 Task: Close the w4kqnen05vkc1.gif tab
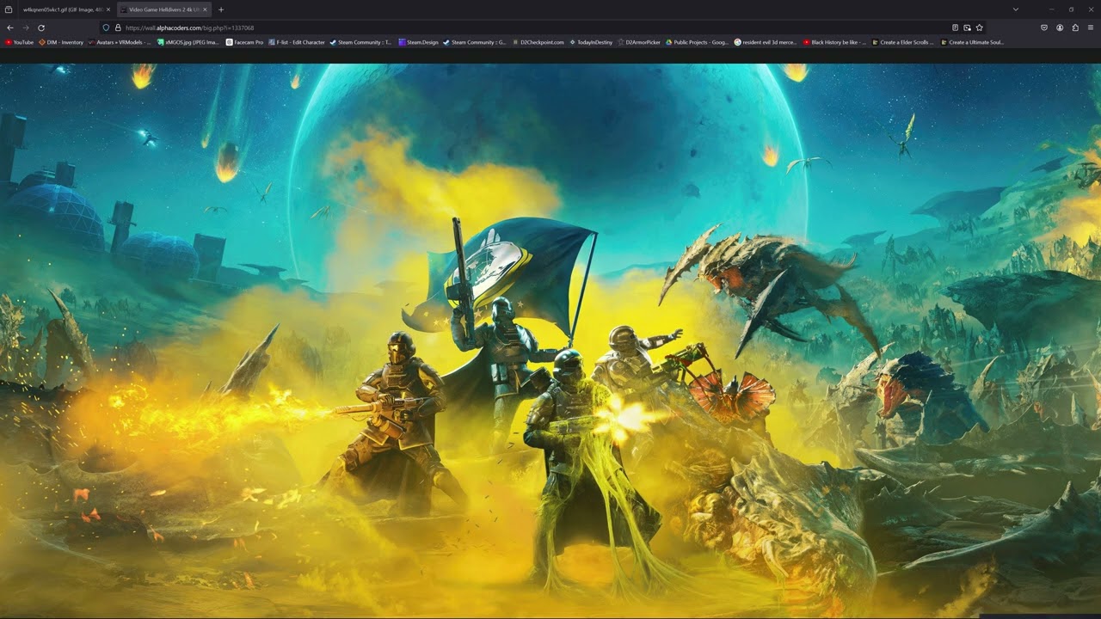tap(108, 9)
